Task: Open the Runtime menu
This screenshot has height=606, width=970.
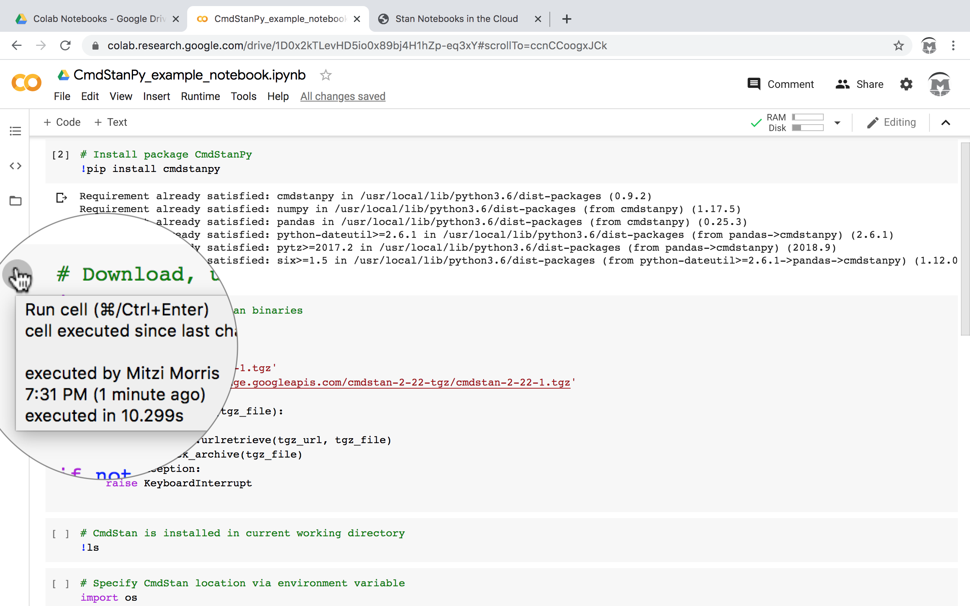Action: [200, 97]
